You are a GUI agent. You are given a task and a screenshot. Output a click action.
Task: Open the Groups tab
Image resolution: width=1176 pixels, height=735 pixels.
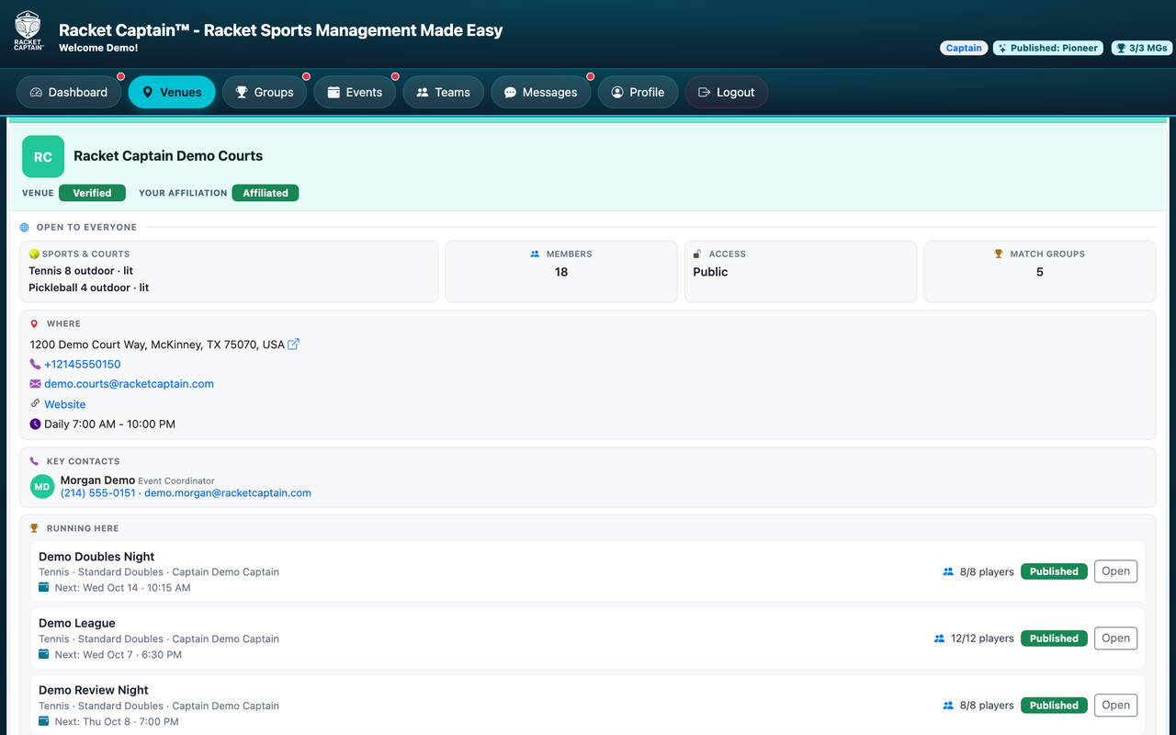tap(265, 92)
